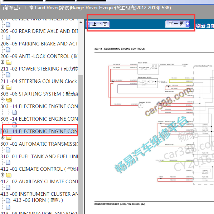
Task: Select 211 -02 POWER STEERING entry
Action: pos(39,69)
